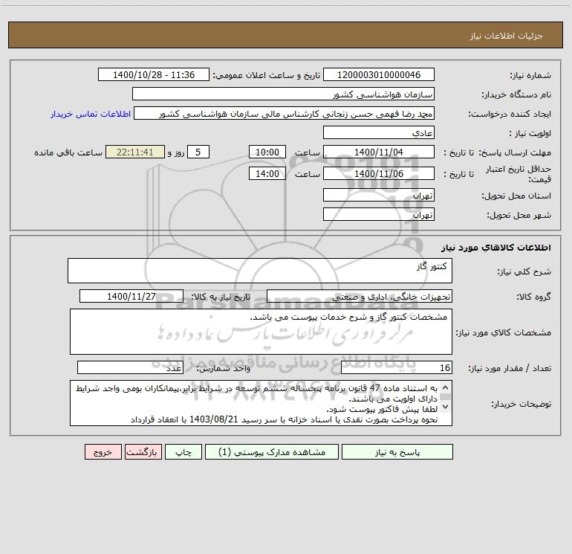The image size is (572, 554).
Task: Click general description field 'کنتور گاز'
Action: [x=260, y=271]
